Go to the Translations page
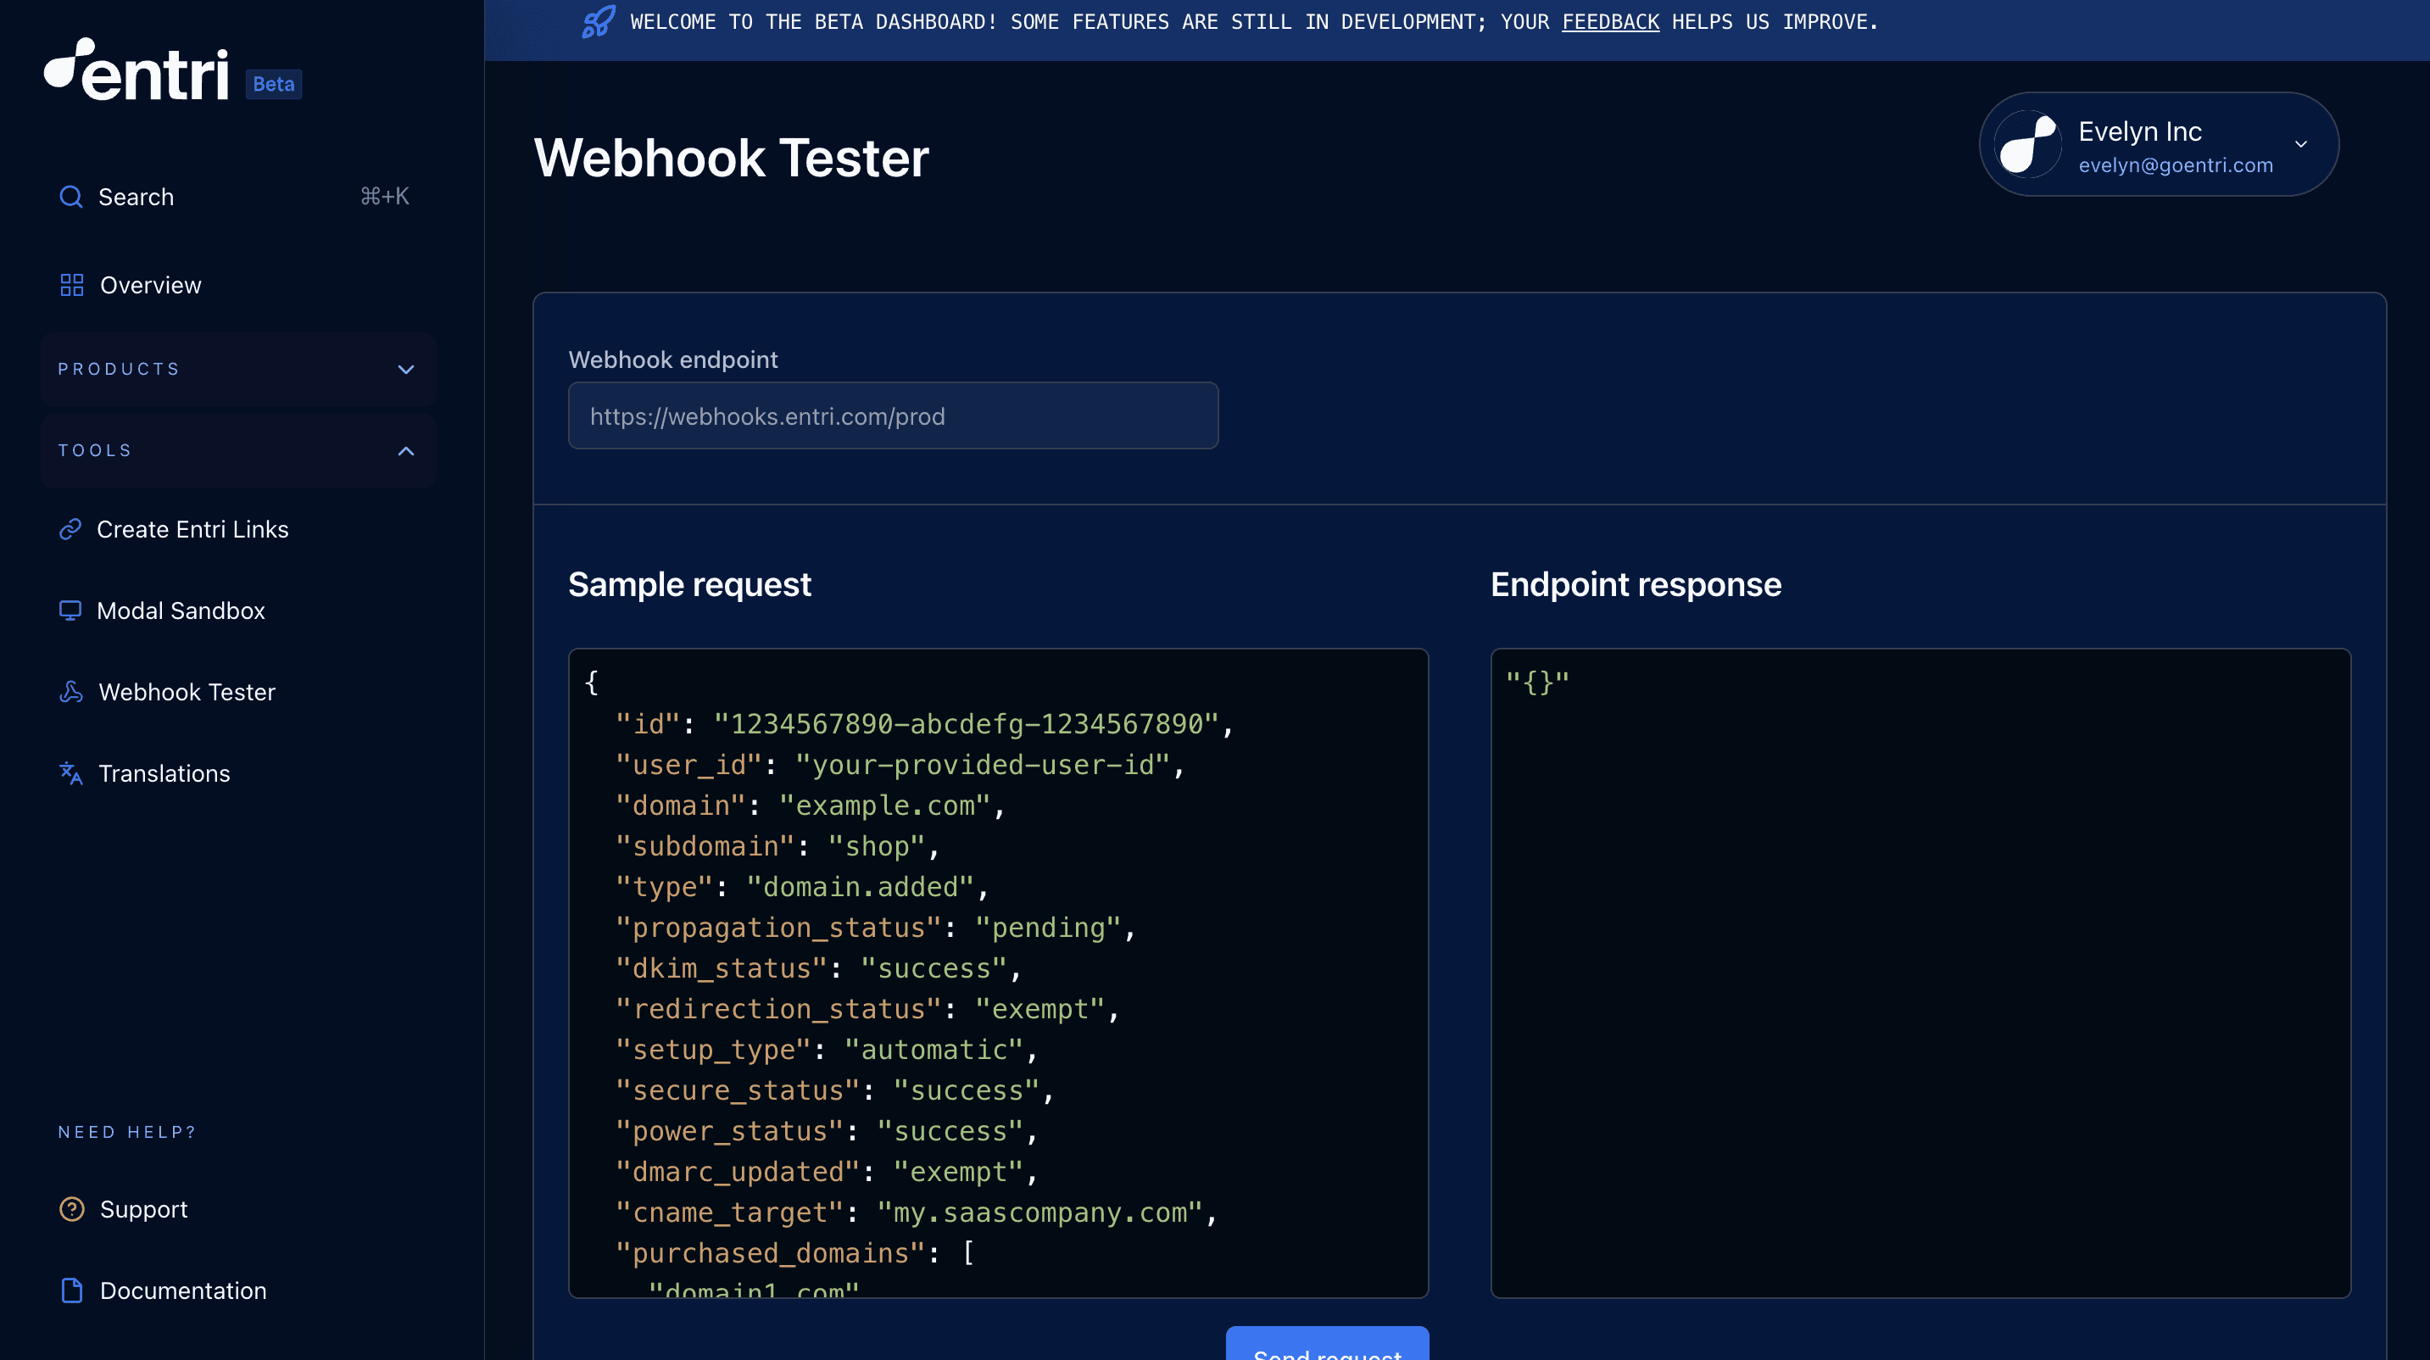The height and width of the screenshot is (1360, 2430). [x=164, y=773]
